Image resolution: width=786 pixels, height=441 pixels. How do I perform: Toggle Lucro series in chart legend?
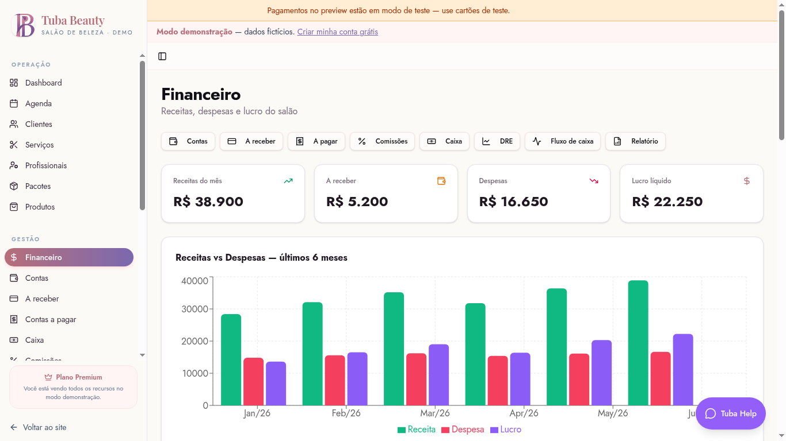click(506, 430)
